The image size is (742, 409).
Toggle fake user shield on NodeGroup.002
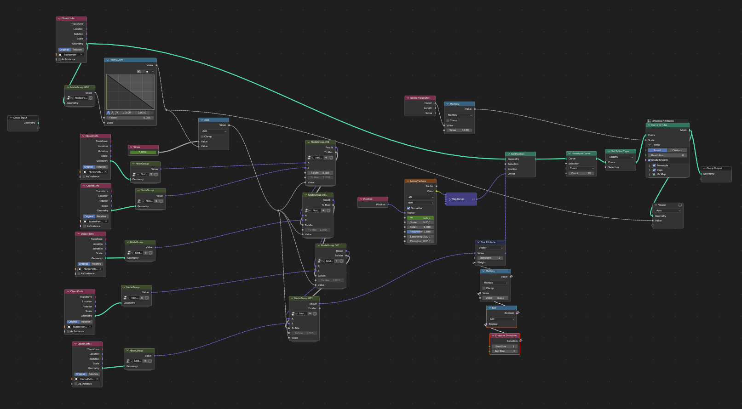[x=91, y=98]
